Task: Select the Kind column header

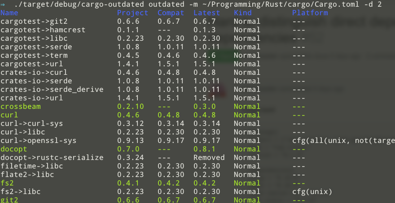Action: 242,13
